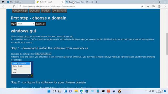Viewport: 168px width, 94px height.
Task: Select the GnuDIP.http tab
Action: pos(20,11)
